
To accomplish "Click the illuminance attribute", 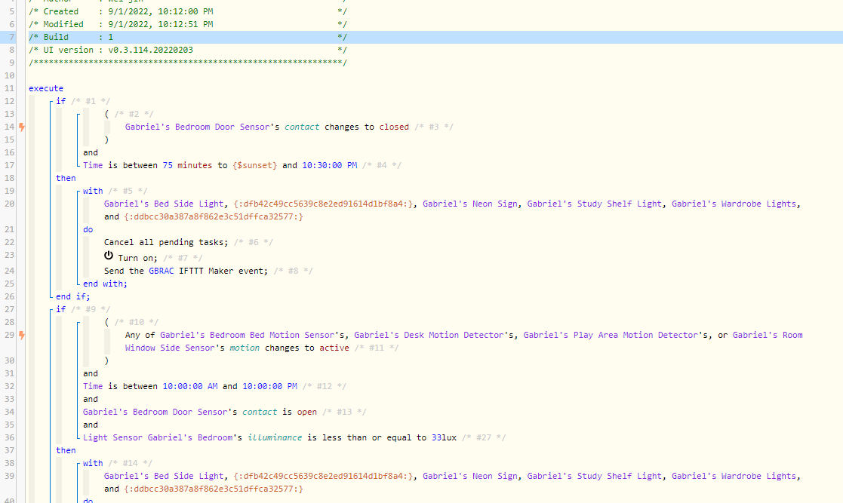I will pos(275,438).
